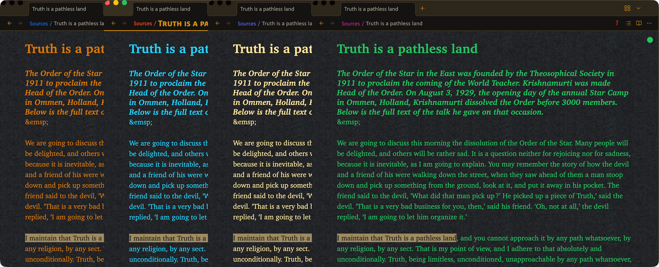
Task: Click the green heading 'Truth is a pathless land'
Action: point(407,49)
